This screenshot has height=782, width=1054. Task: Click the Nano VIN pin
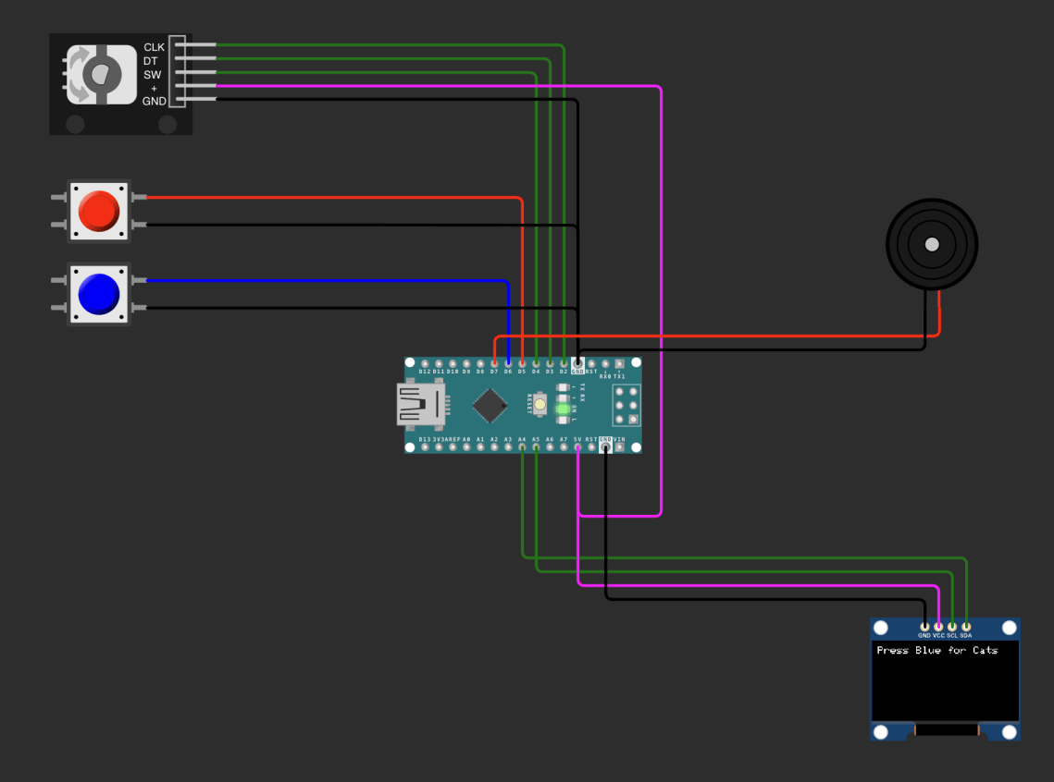619,447
